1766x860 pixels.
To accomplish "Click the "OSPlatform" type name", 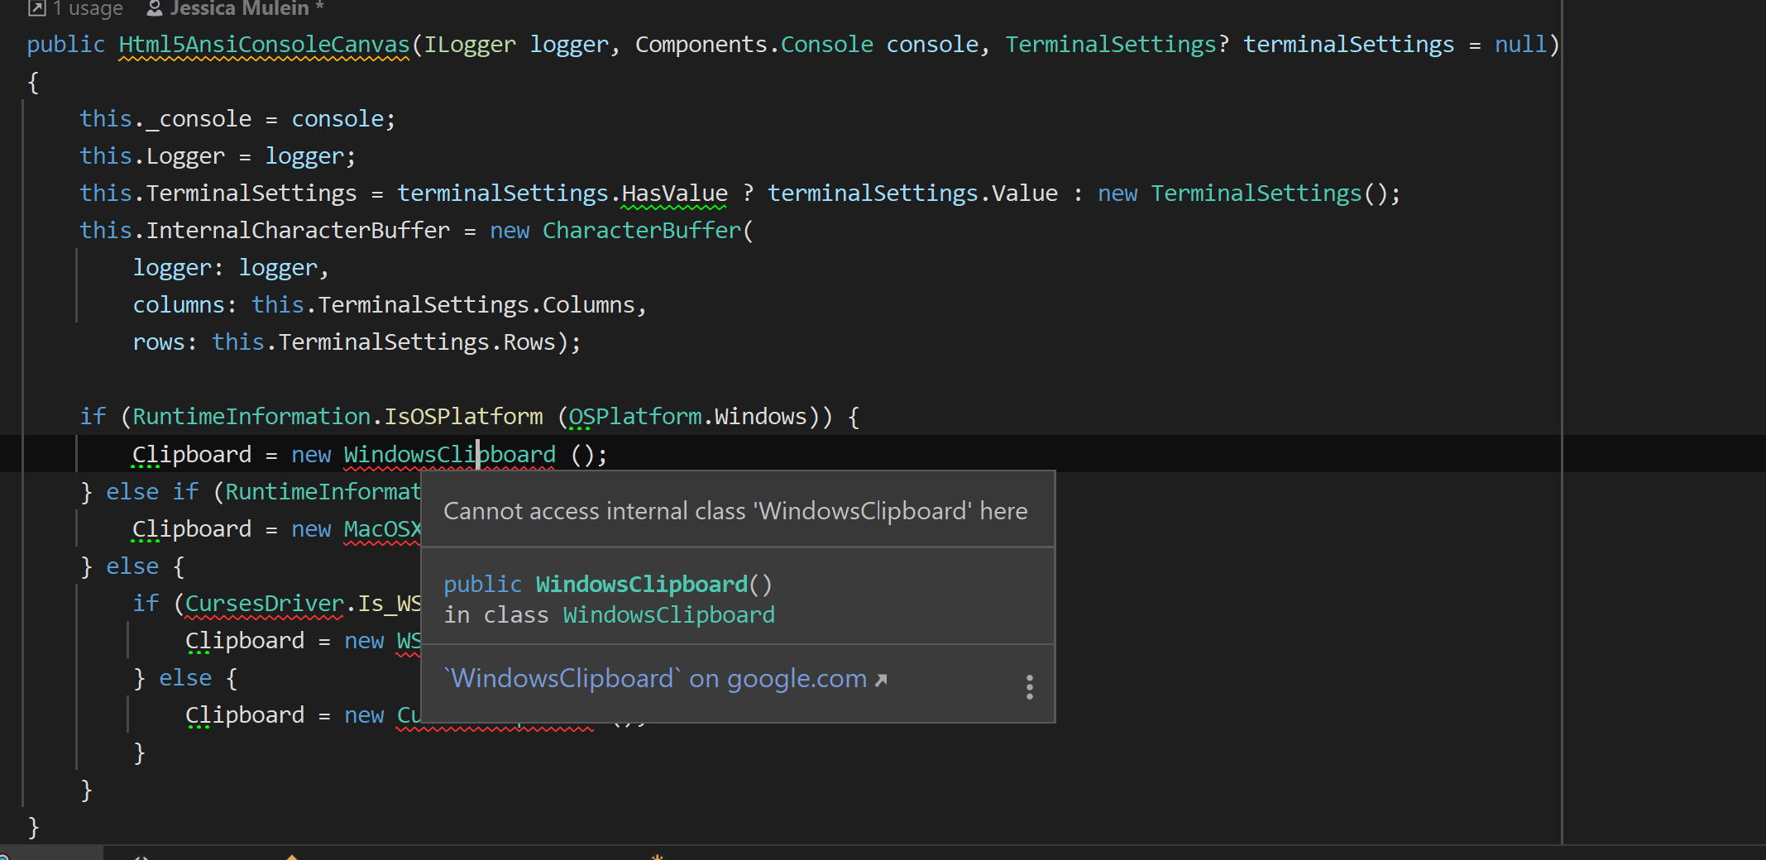I will [x=635, y=417].
